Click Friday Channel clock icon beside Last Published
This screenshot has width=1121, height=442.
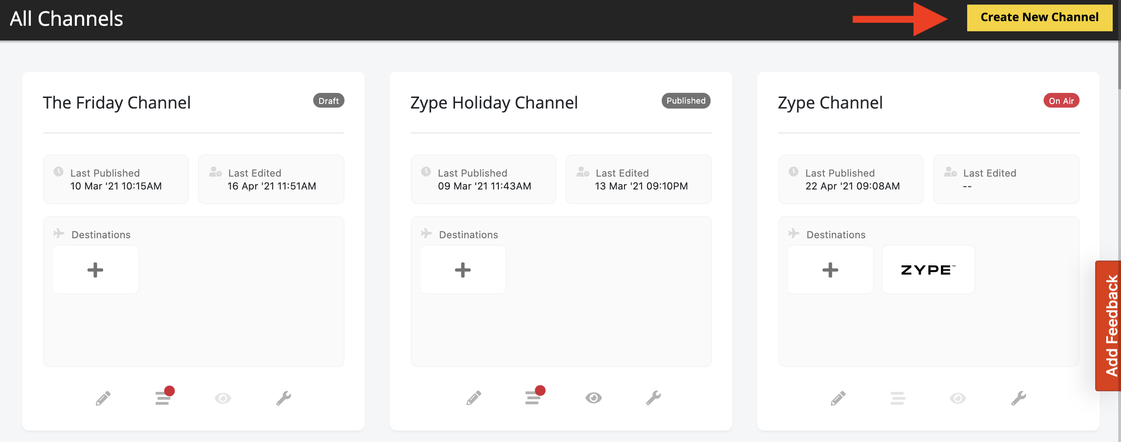(58, 172)
